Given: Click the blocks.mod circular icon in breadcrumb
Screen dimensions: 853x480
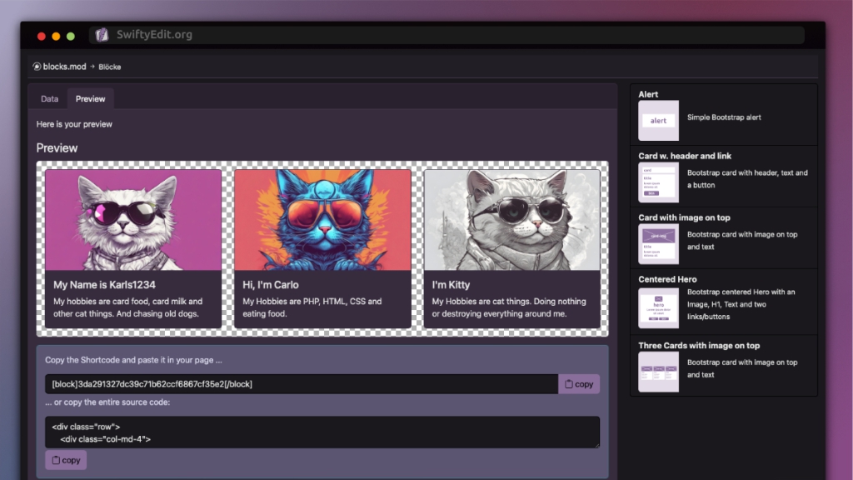Looking at the screenshot, I should [37, 67].
